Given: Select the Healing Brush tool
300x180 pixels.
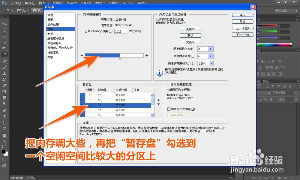Looking at the screenshot, I should point(4,61).
